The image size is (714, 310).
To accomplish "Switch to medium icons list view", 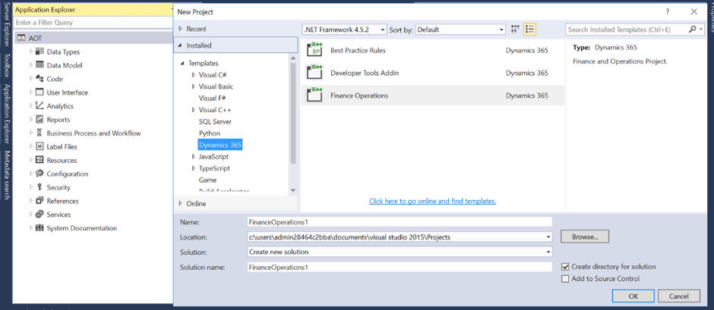I will (529, 30).
